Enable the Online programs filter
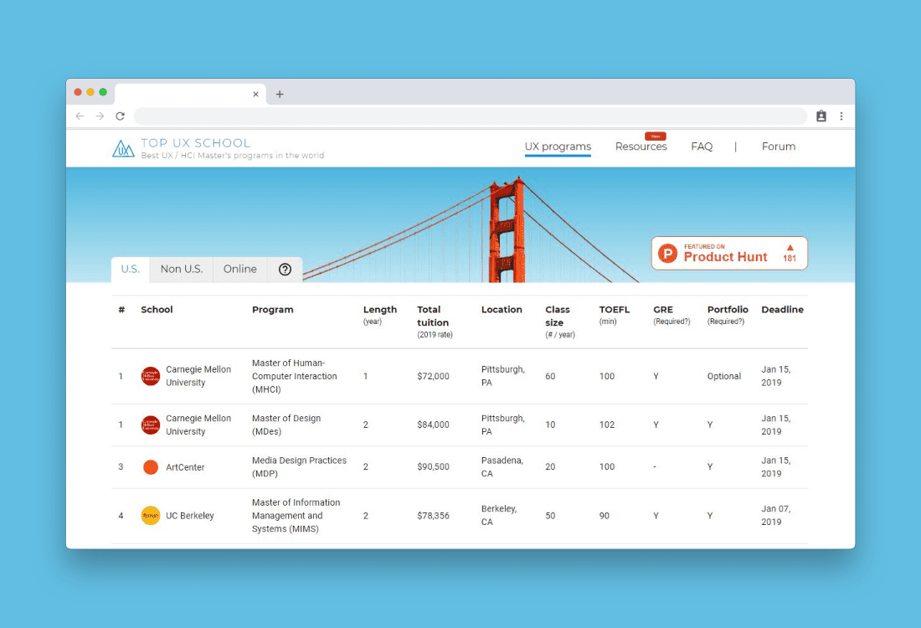Viewport: 921px width, 628px height. click(x=239, y=269)
